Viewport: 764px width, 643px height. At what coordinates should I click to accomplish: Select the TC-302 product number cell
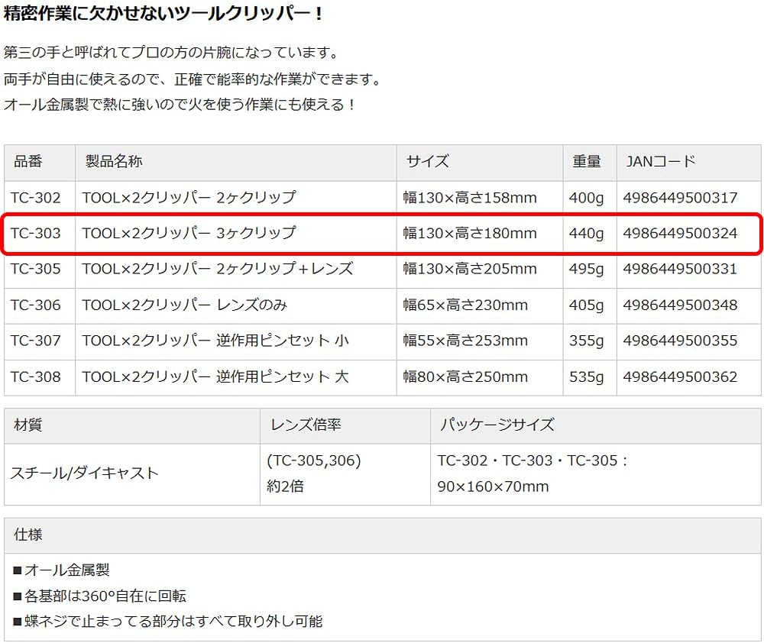pos(40,198)
